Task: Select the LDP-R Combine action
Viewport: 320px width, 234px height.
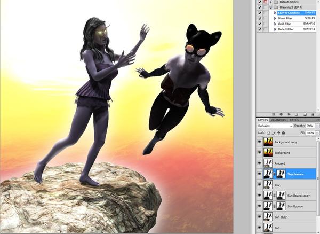Action: [x=297, y=13]
